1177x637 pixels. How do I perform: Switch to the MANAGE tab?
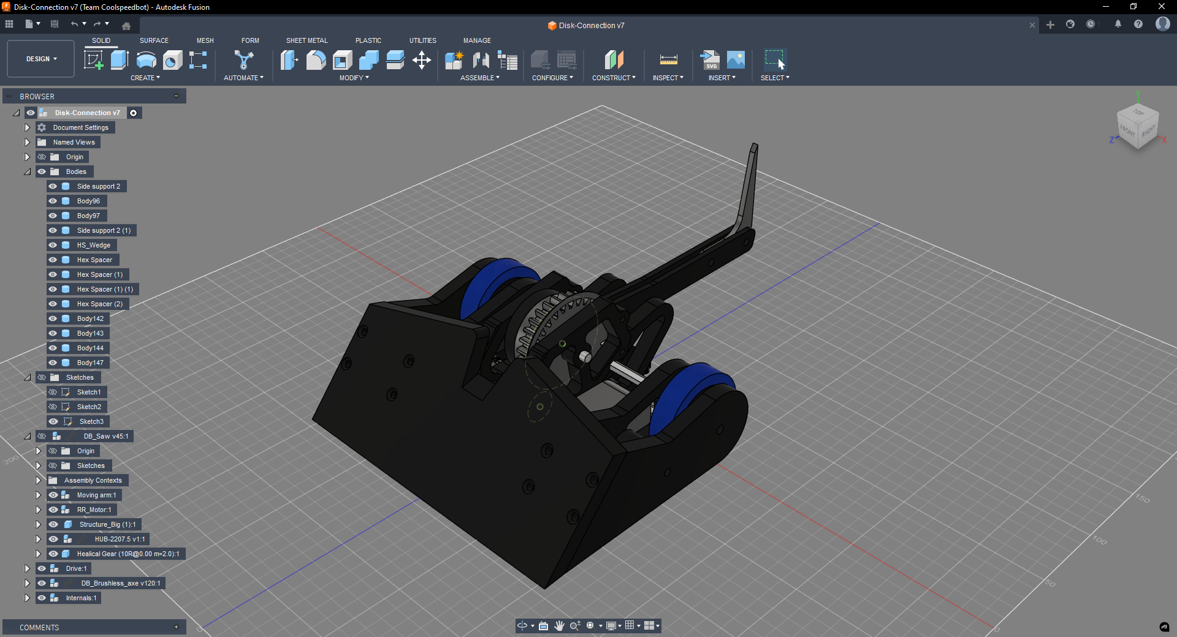coord(477,40)
